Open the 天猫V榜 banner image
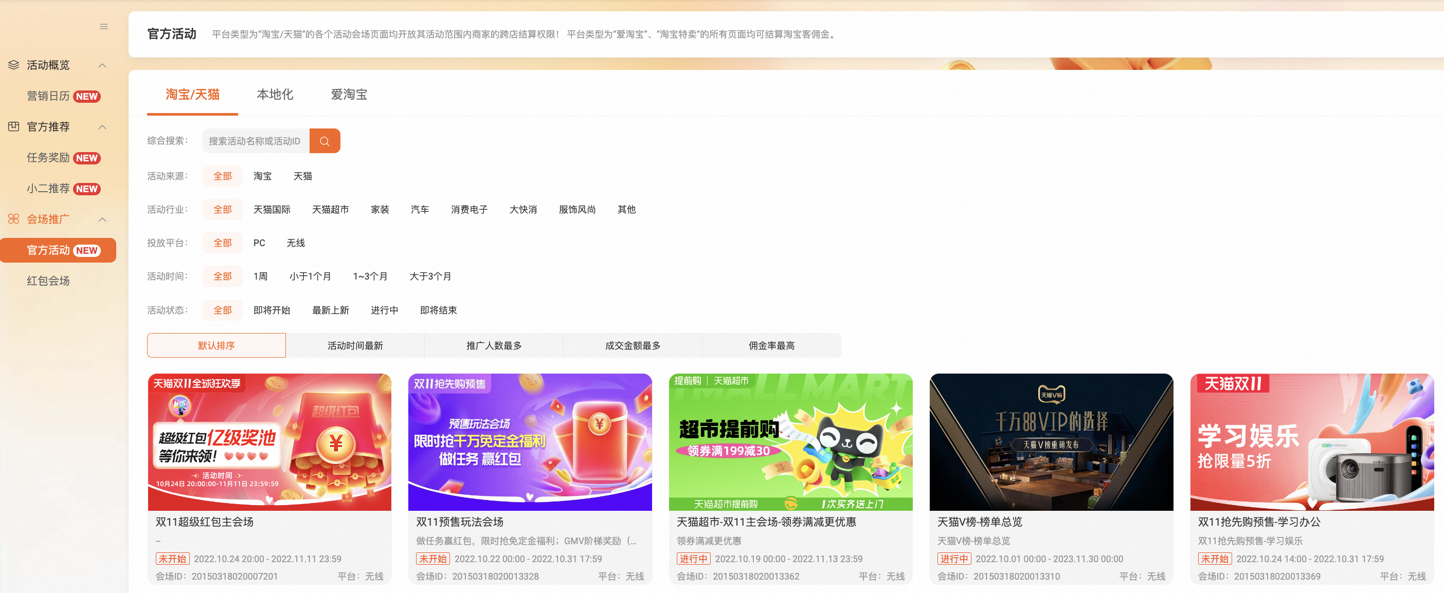Image resolution: width=1444 pixels, height=593 pixels. pos(1052,442)
